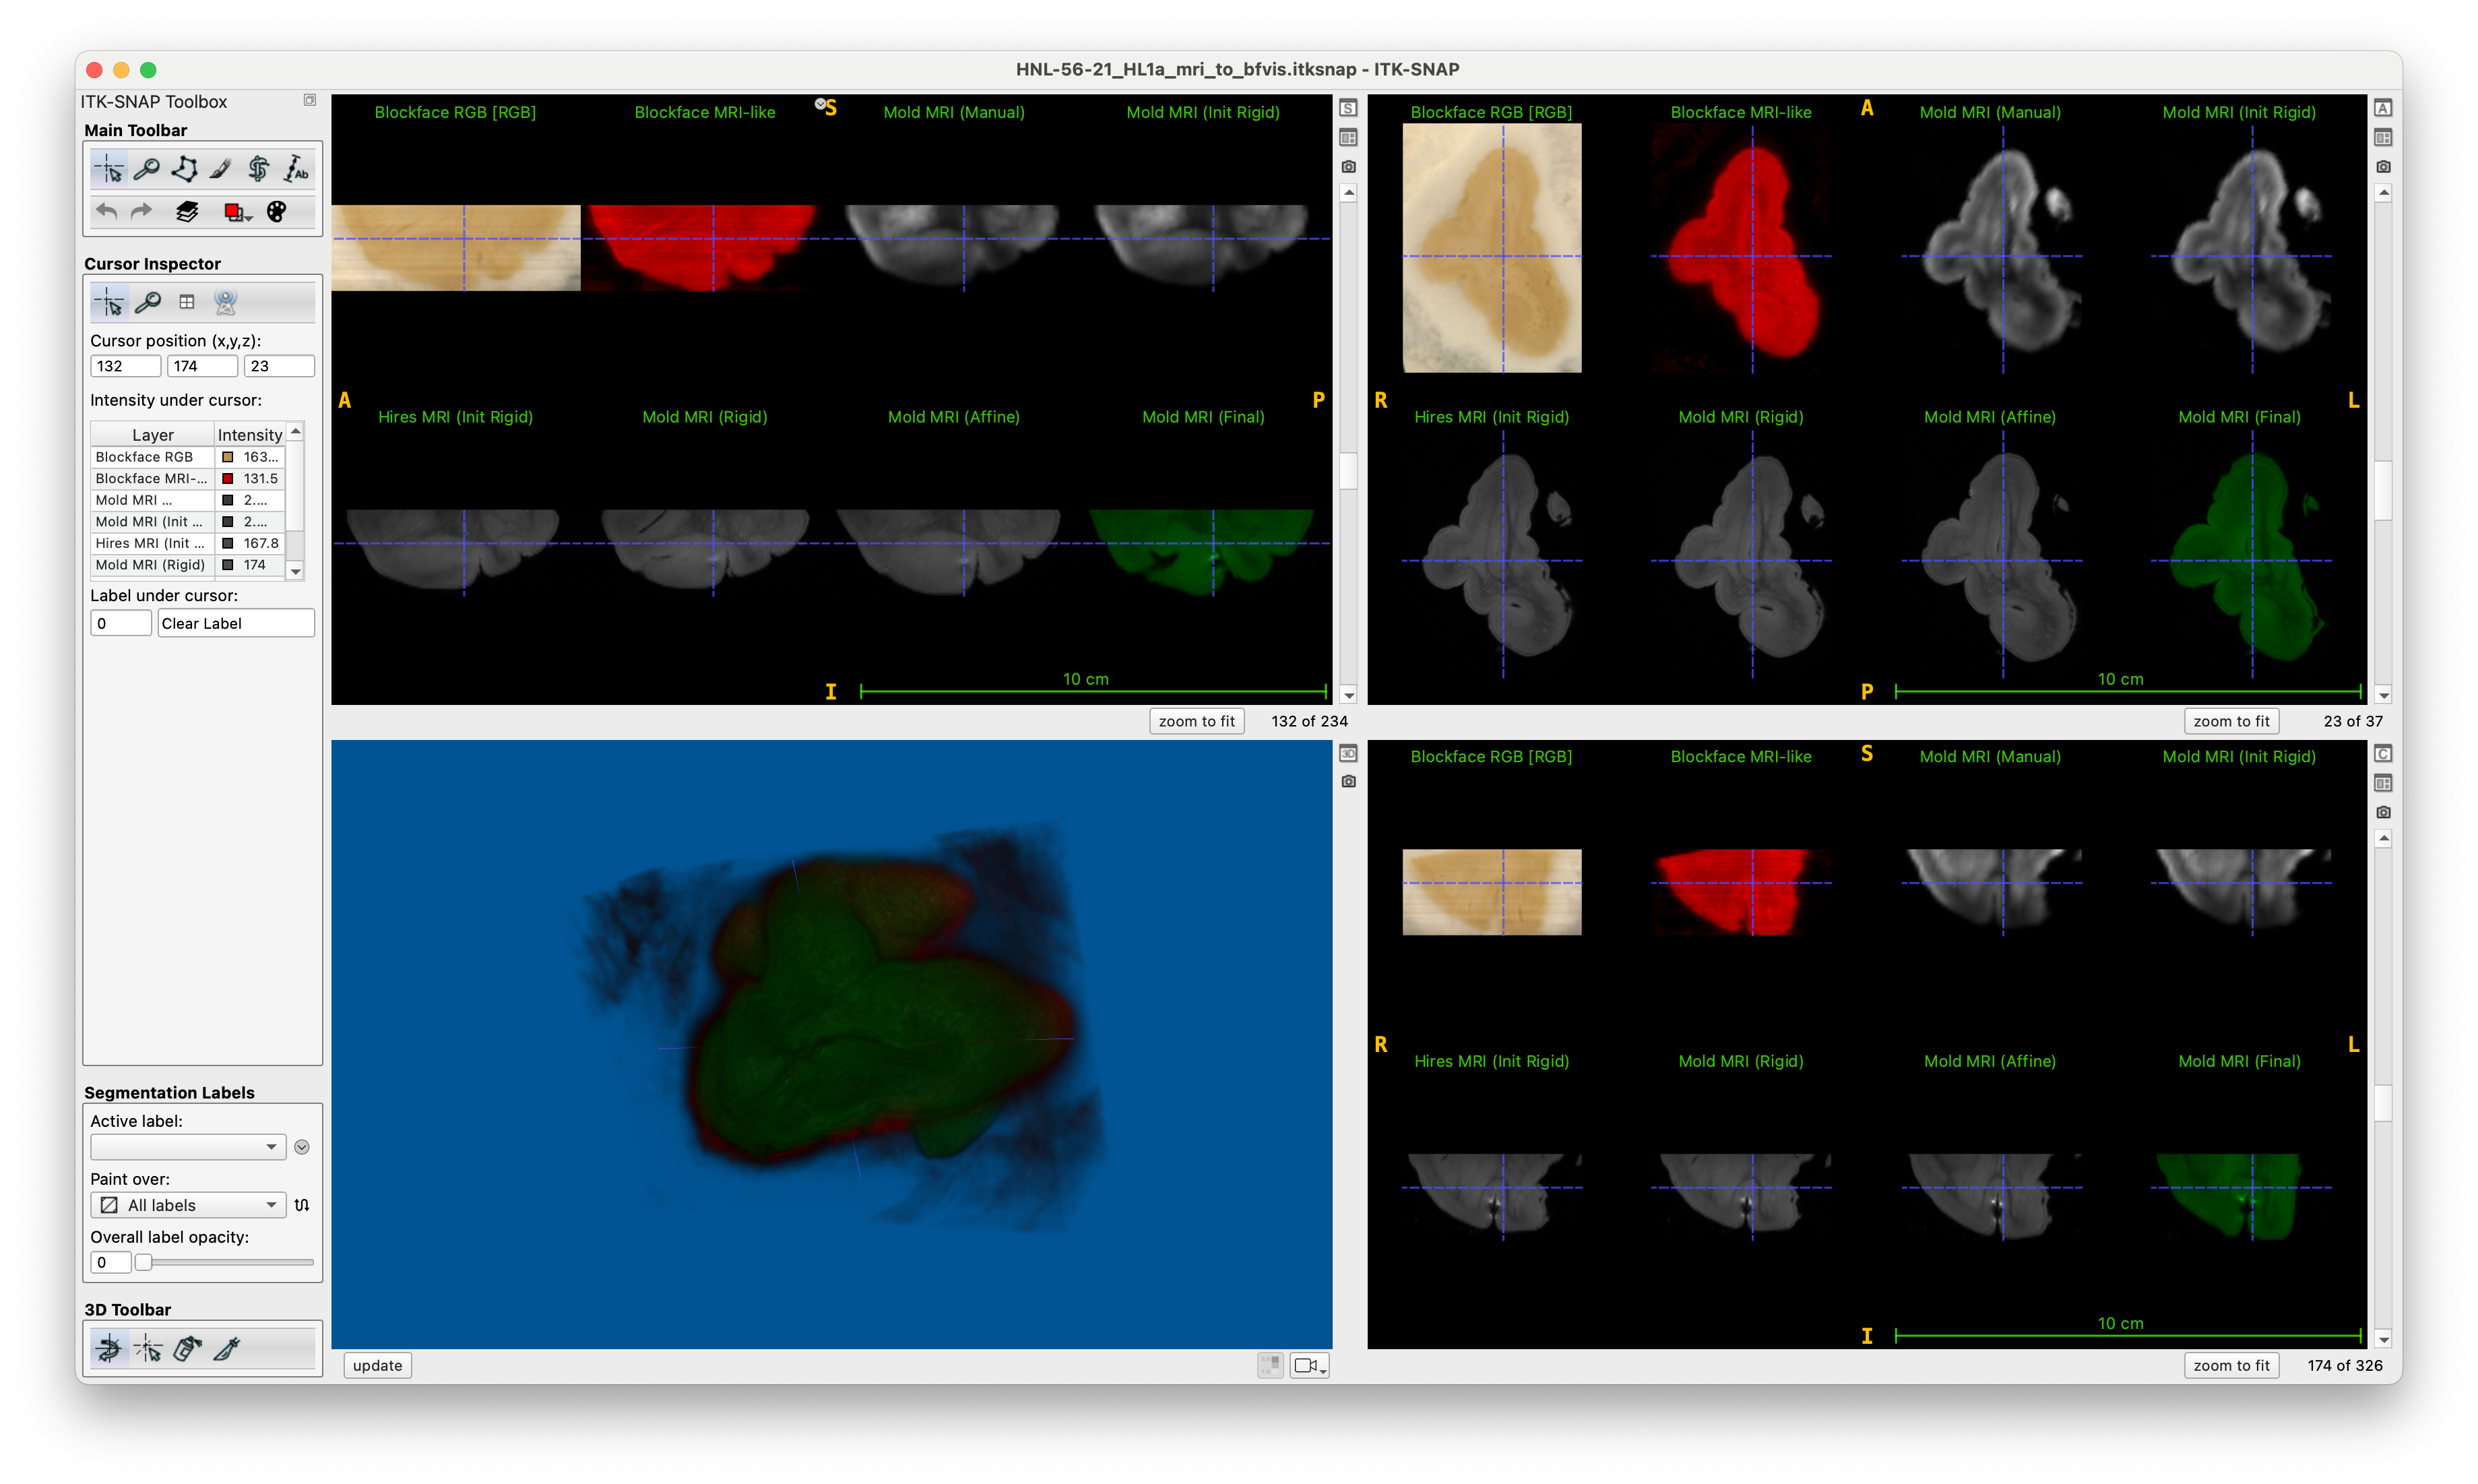Click zoom to fit under coronal view
Image resolution: width=2478 pixels, height=1484 pixels.
[2231, 1366]
